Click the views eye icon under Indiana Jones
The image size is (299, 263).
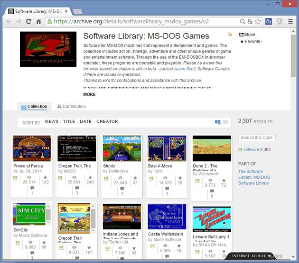(x=121, y=248)
